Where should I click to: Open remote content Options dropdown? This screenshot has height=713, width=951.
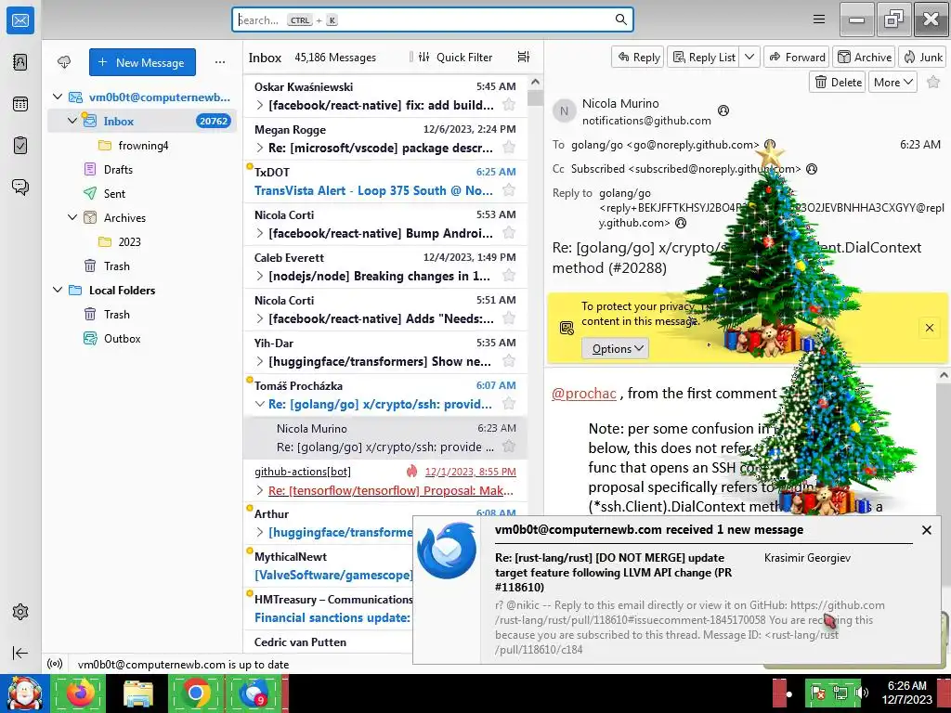616,349
